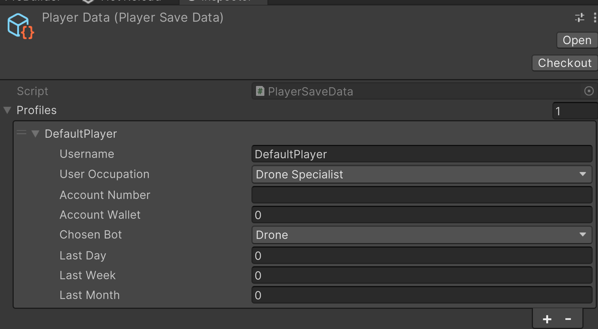
Task: Click the Last Day label
Action: point(83,256)
